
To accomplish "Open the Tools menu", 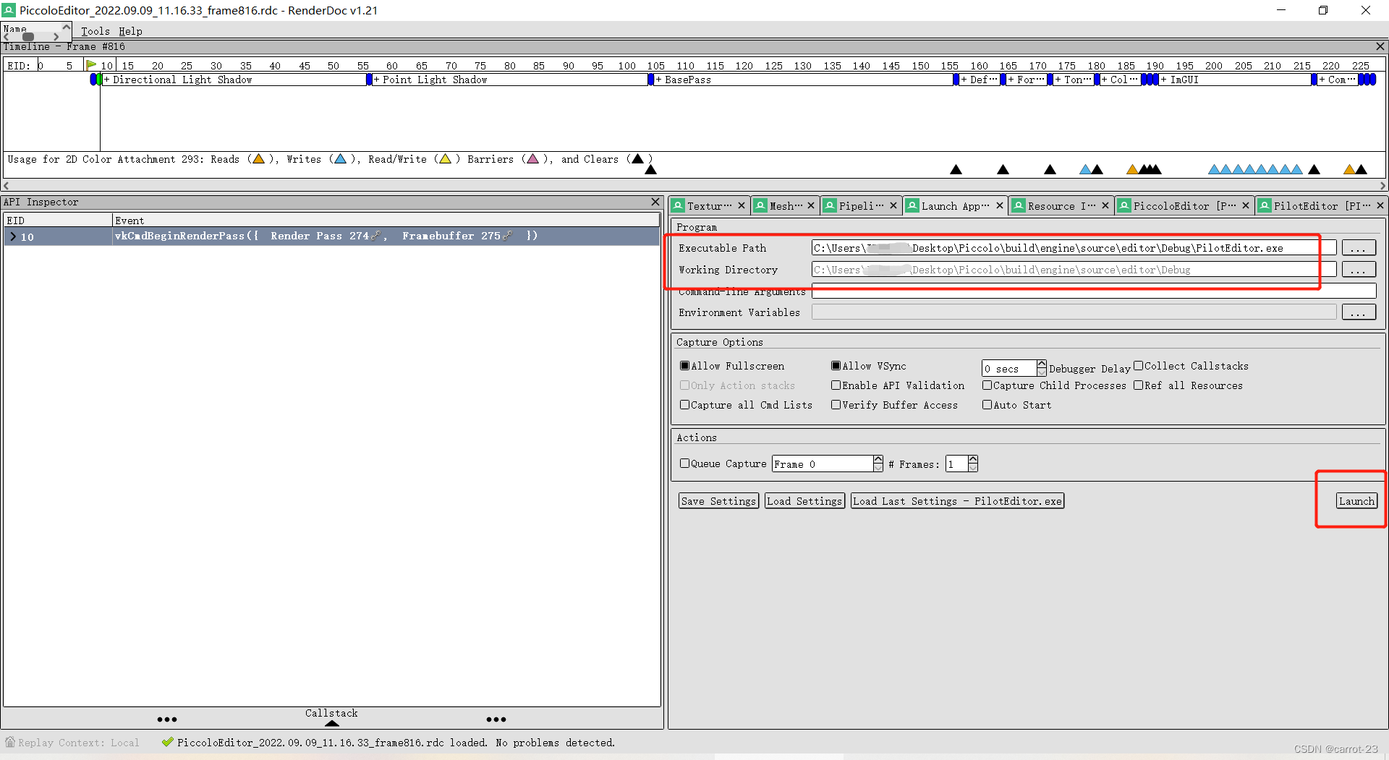I will coord(95,31).
